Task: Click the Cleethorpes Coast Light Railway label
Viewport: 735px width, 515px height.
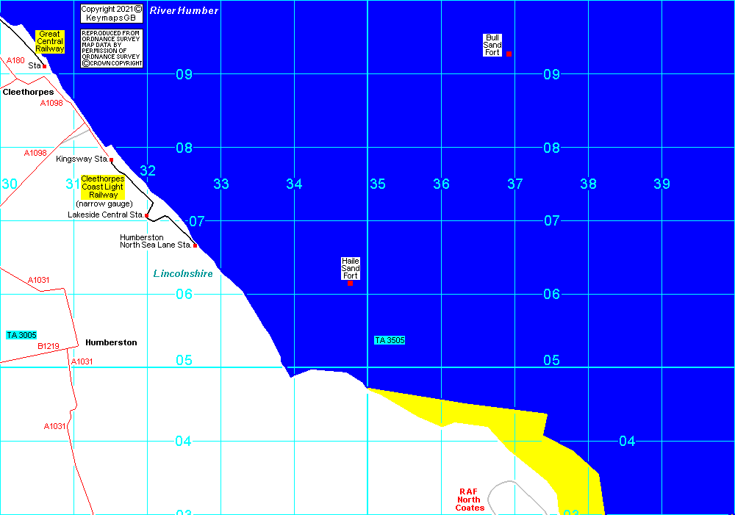Action: [103, 187]
